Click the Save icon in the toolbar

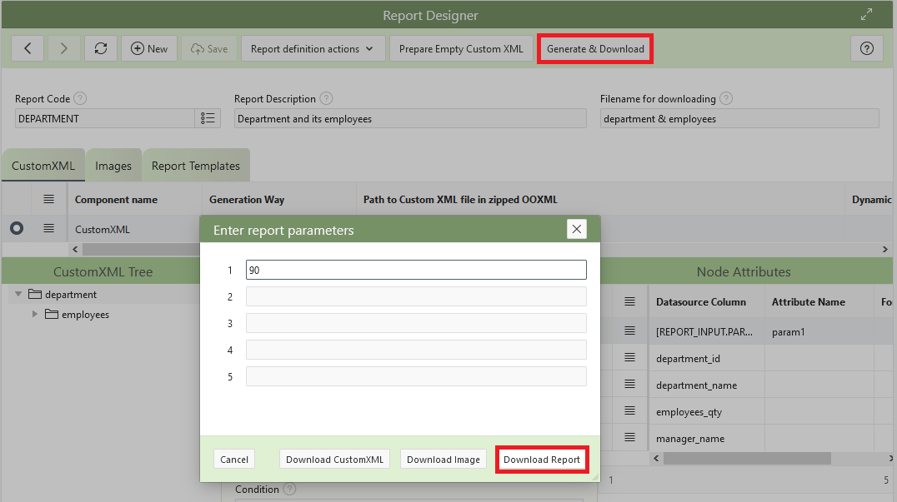pyautogui.click(x=208, y=48)
